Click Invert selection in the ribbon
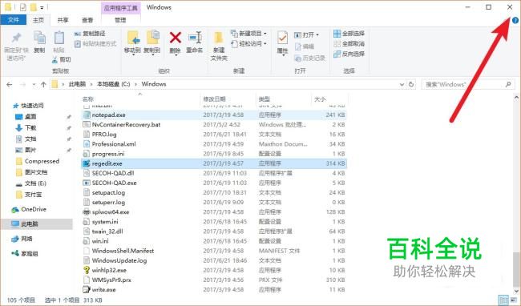 [349, 54]
